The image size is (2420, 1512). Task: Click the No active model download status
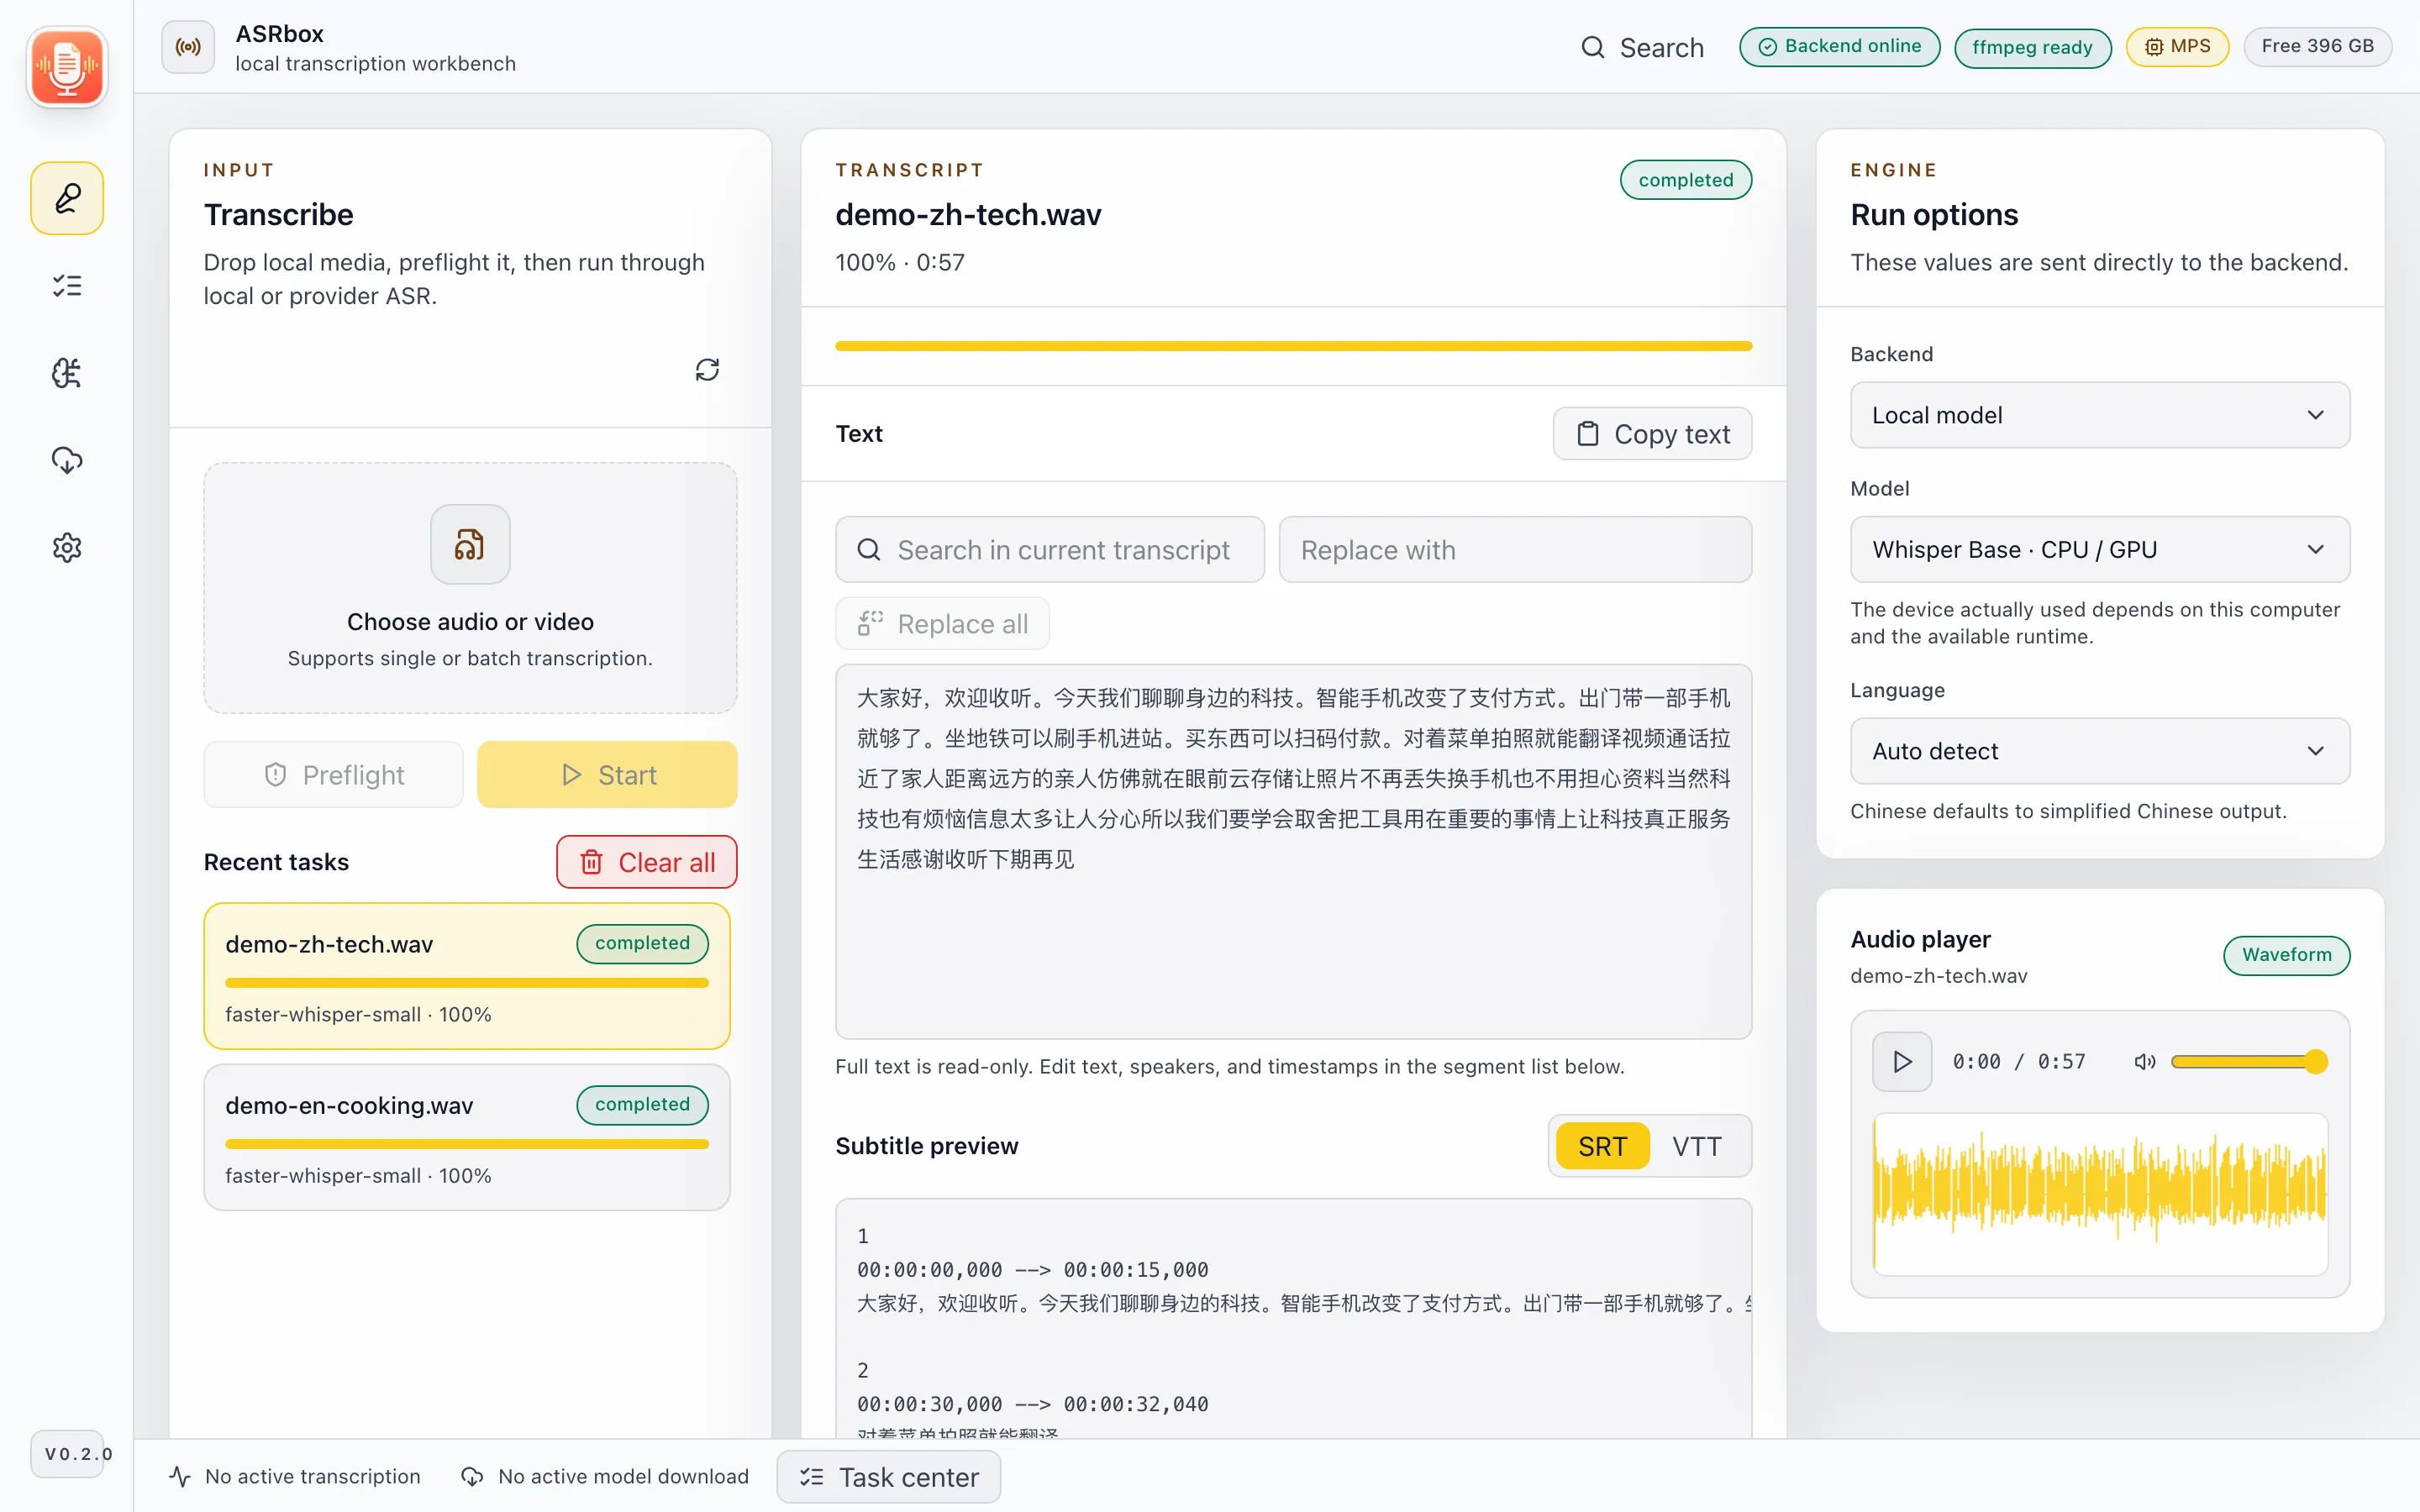605,1476
